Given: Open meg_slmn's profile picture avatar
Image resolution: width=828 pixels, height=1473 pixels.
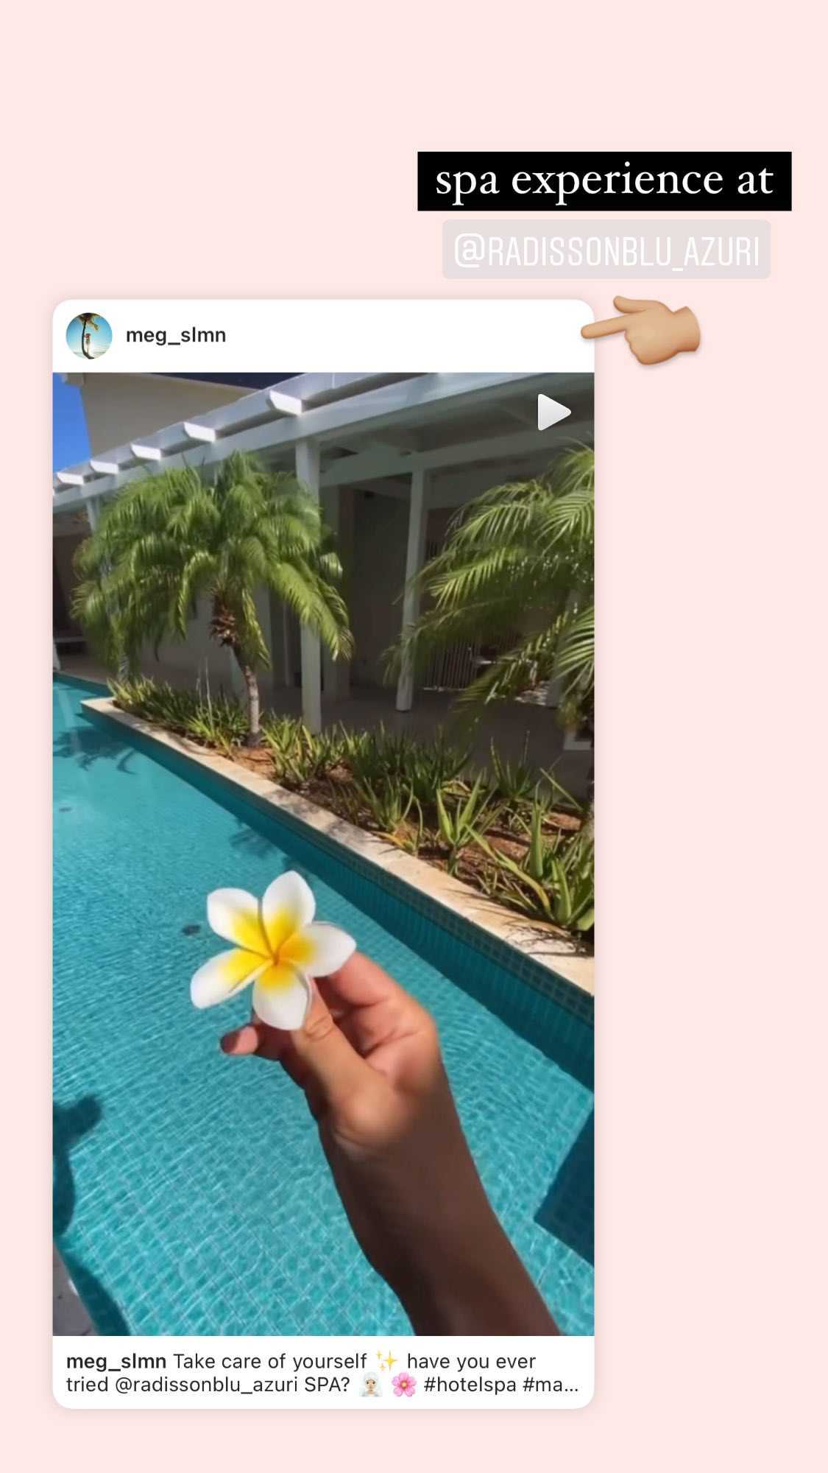Looking at the screenshot, I should coord(89,336).
